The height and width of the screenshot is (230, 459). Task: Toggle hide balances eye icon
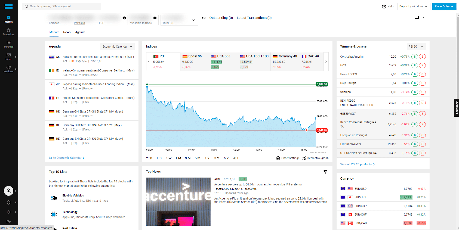point(204,18)
